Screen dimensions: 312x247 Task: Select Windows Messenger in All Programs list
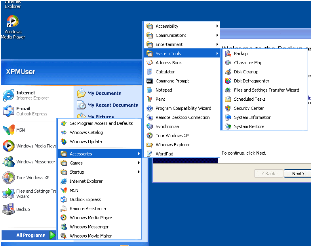(x=100, y=227)
